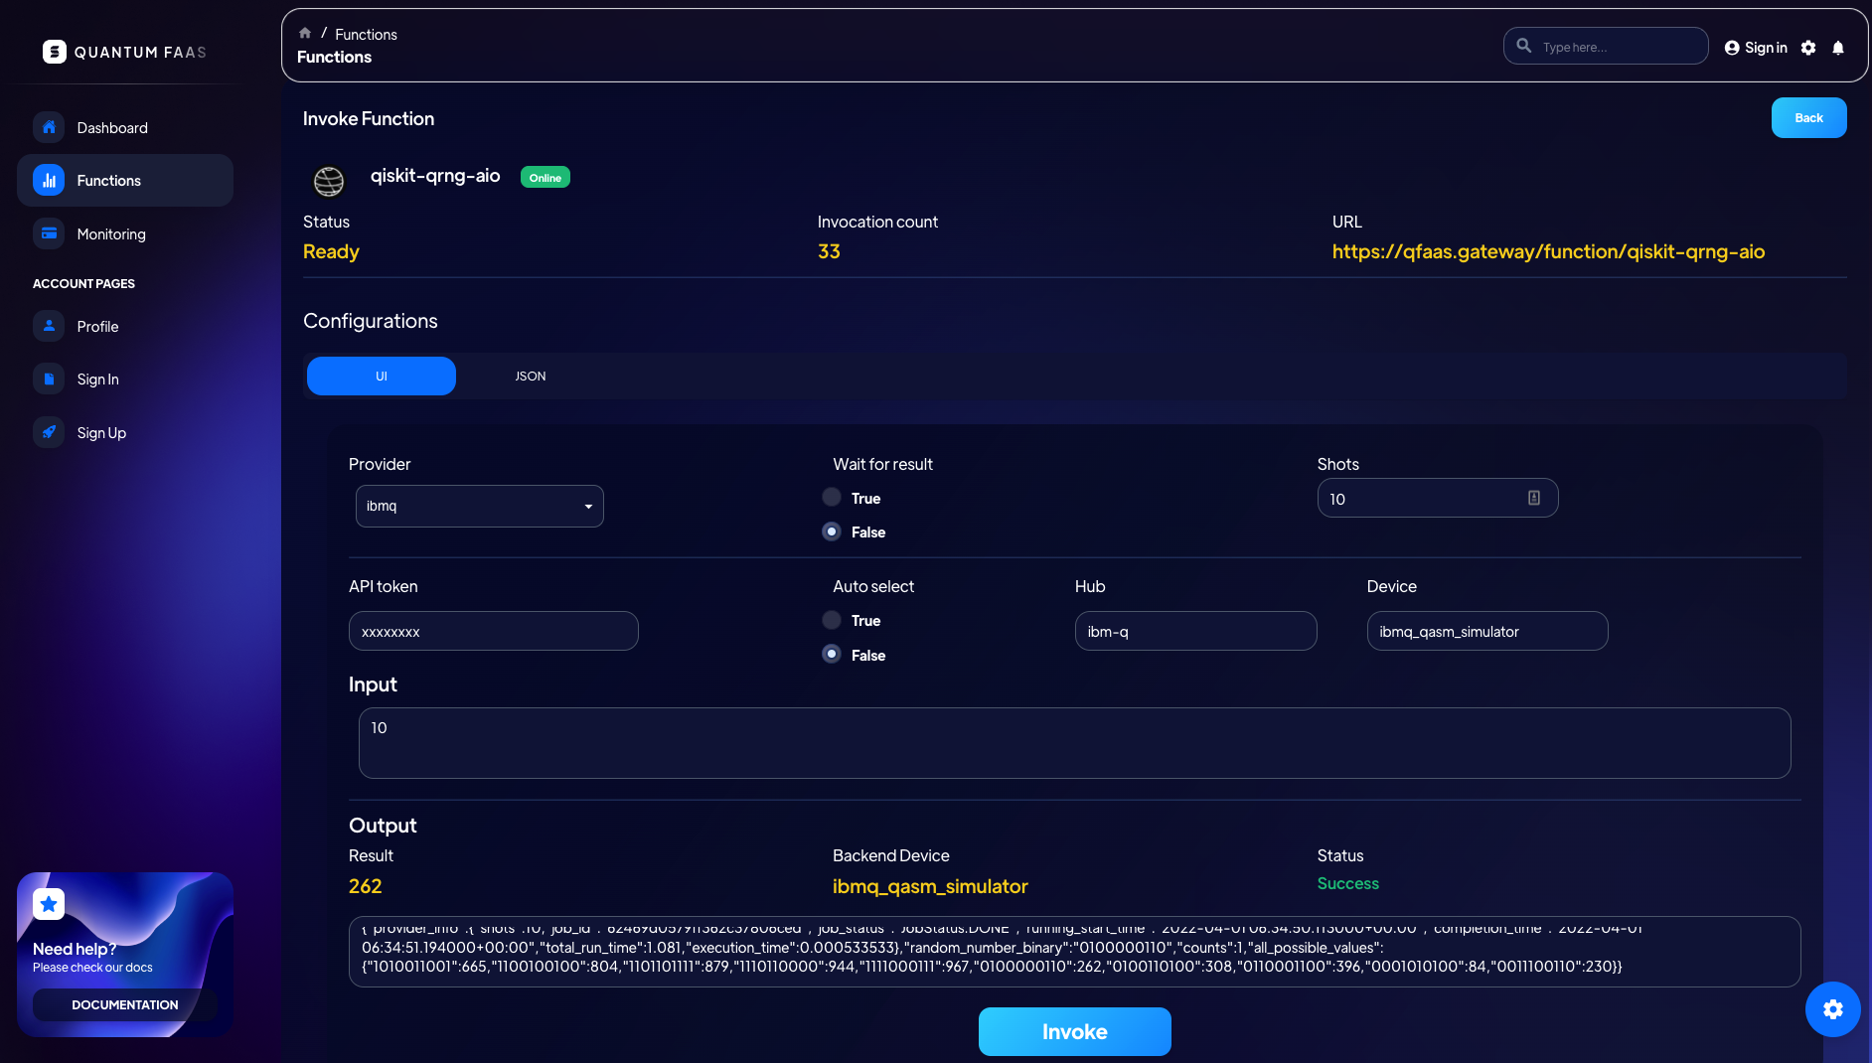Click the Shots field stepper control
The image size is (1872, 1063).
pos(1533,498)
